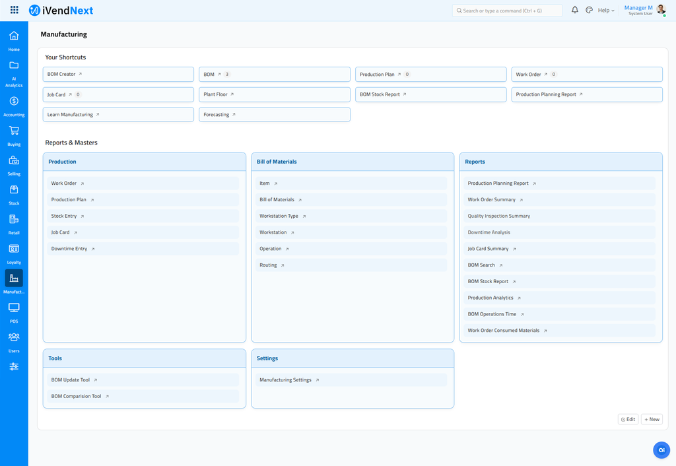
Task: Open Production Planning Report in Reports list
Action: (560, 183)
